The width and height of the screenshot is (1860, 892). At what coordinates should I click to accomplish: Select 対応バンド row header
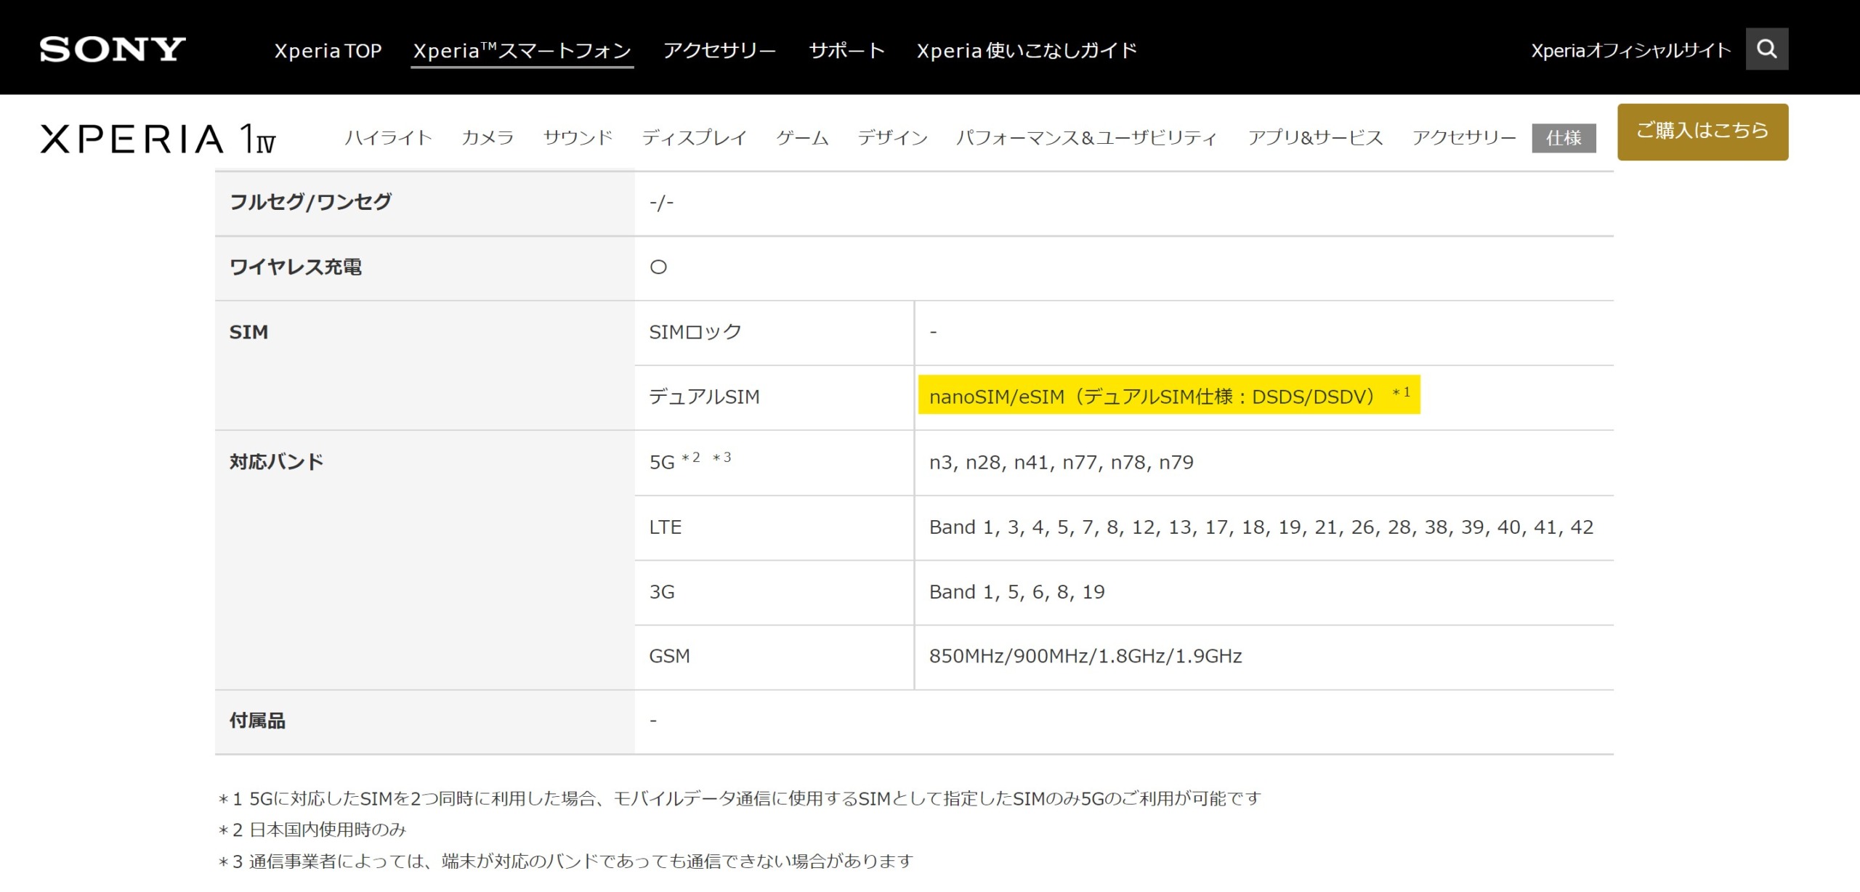click(x=276, y=462)
